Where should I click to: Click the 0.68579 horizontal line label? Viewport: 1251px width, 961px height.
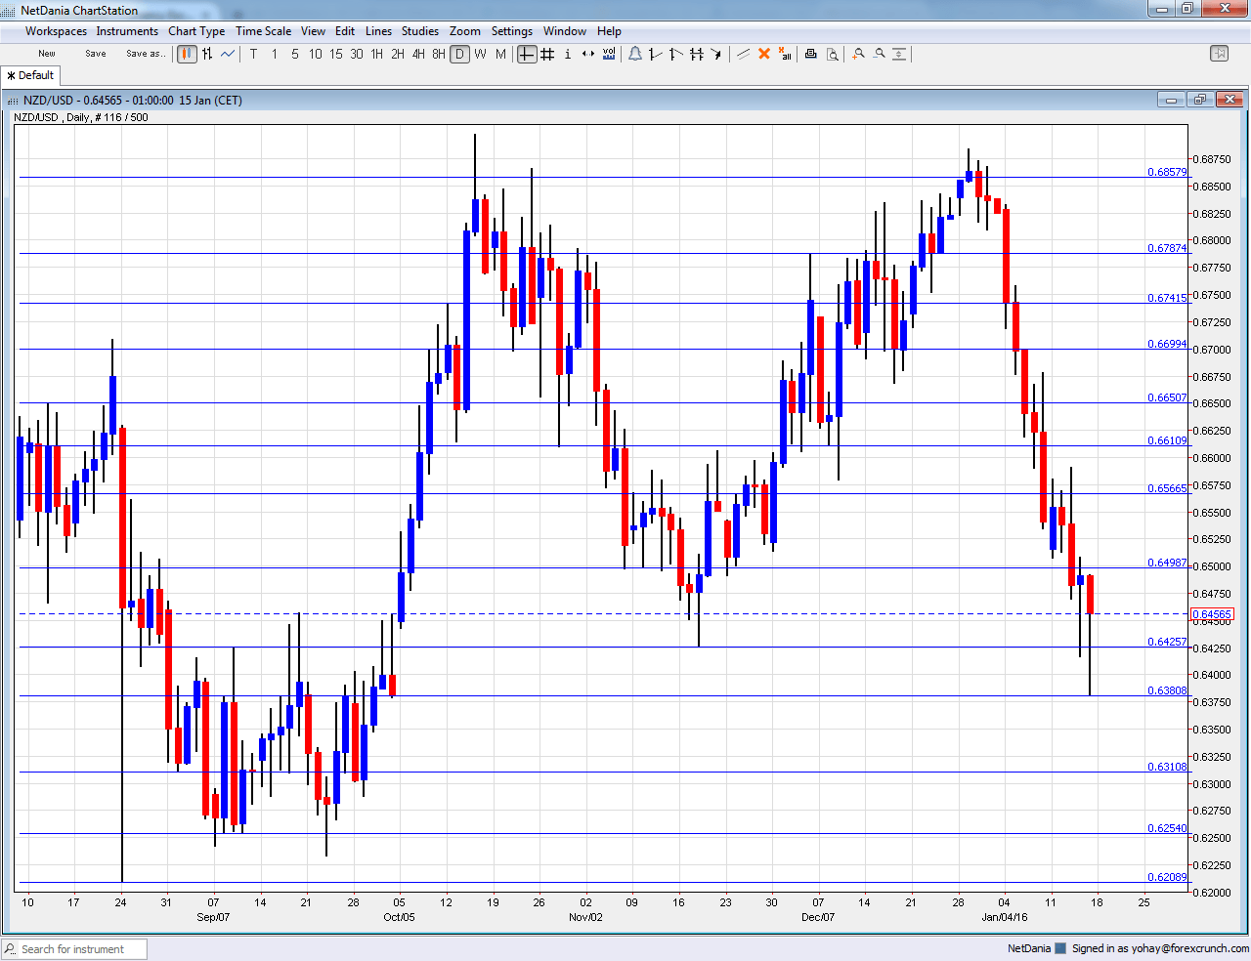pos(1167,172)
